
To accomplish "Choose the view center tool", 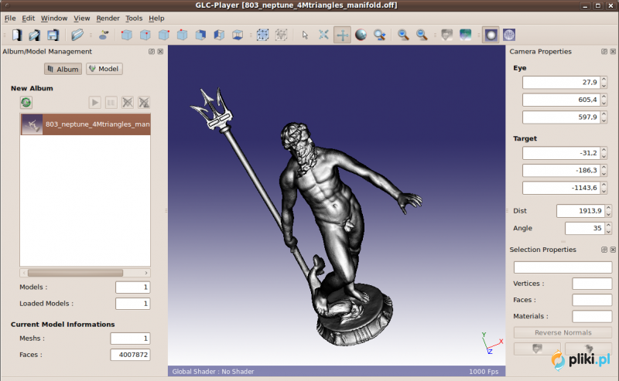I will pos(323,35).
